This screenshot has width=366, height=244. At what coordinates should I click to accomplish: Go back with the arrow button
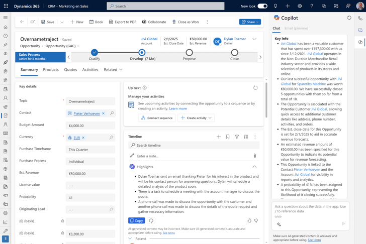(x=22, y=22)
